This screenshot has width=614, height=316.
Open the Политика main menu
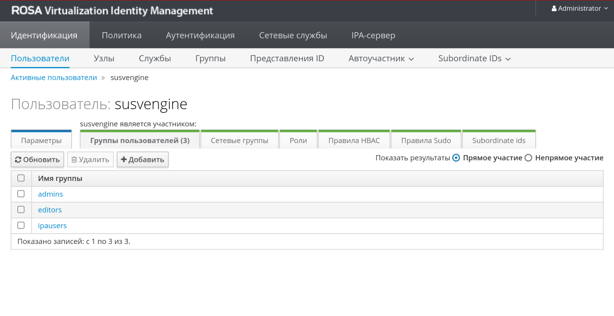[x=122, y=35]
